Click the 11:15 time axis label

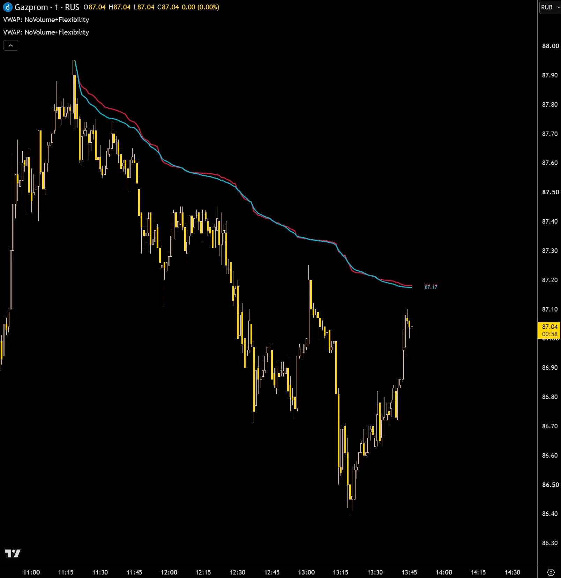(x=66, y=572)
